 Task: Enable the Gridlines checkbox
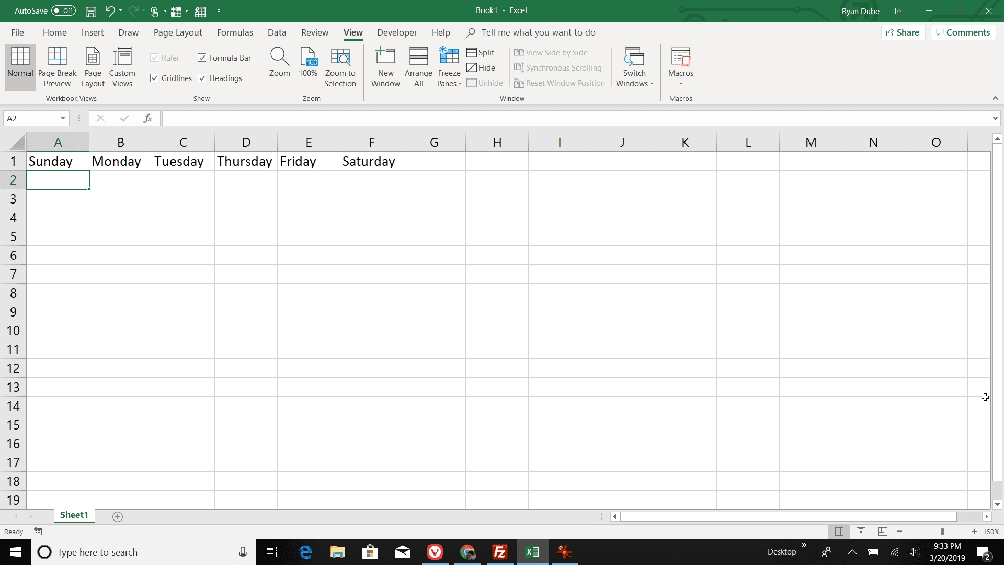point(154,77)
